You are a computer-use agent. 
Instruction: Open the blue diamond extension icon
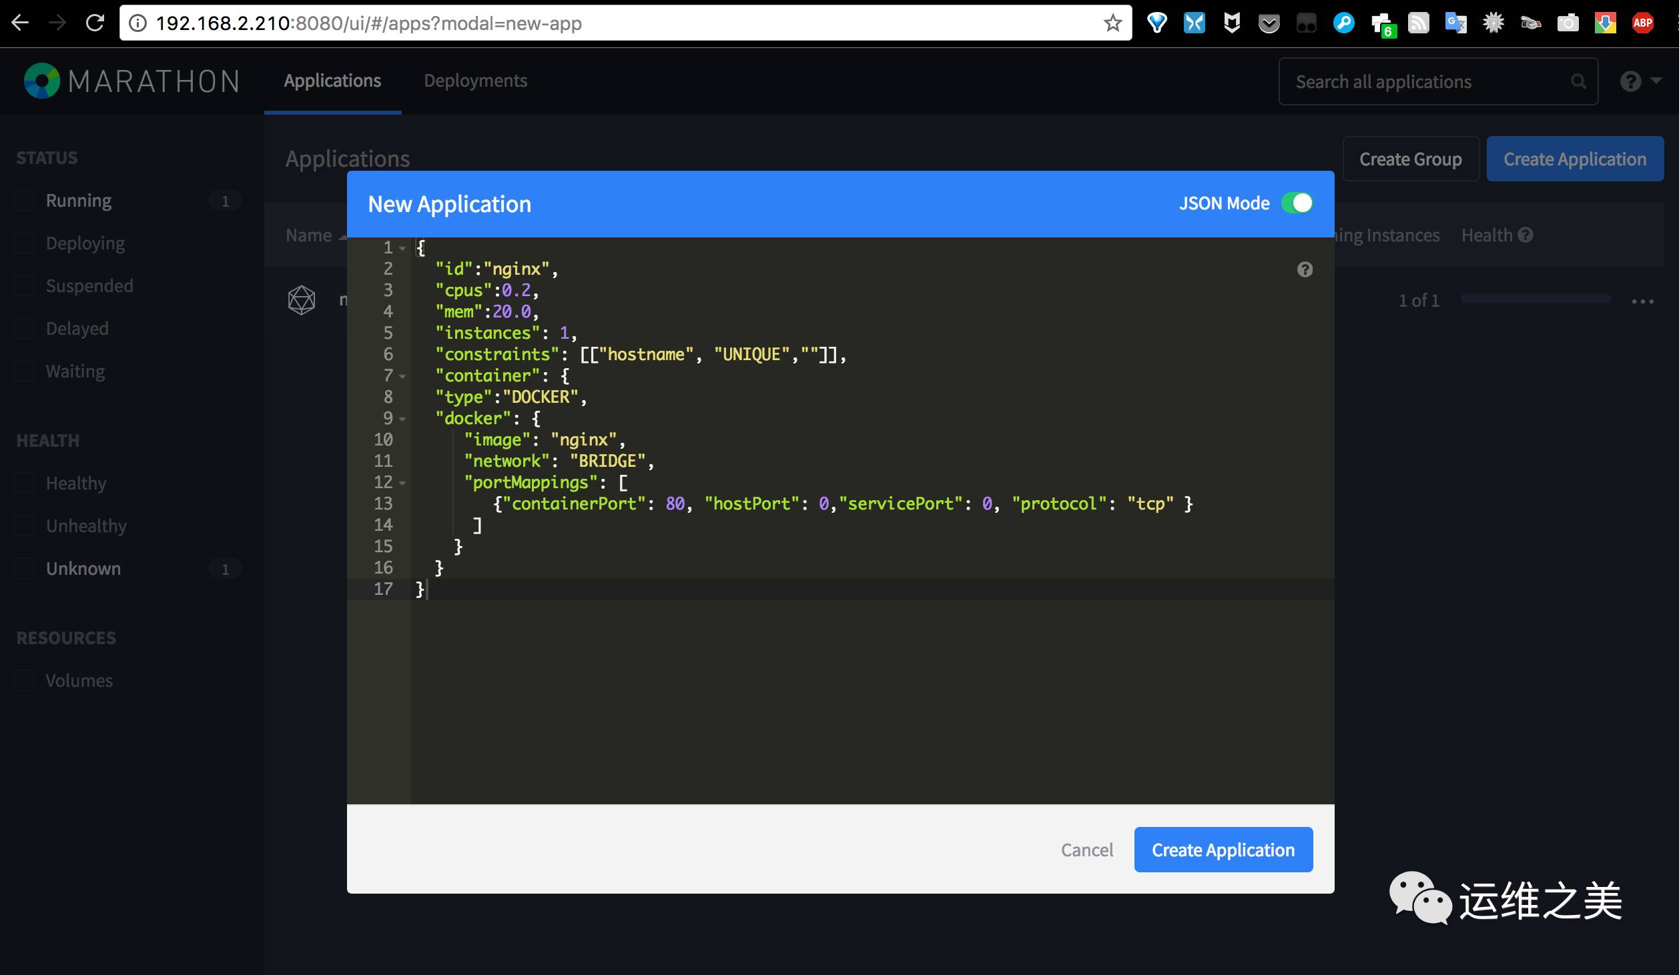point(1156,23)
